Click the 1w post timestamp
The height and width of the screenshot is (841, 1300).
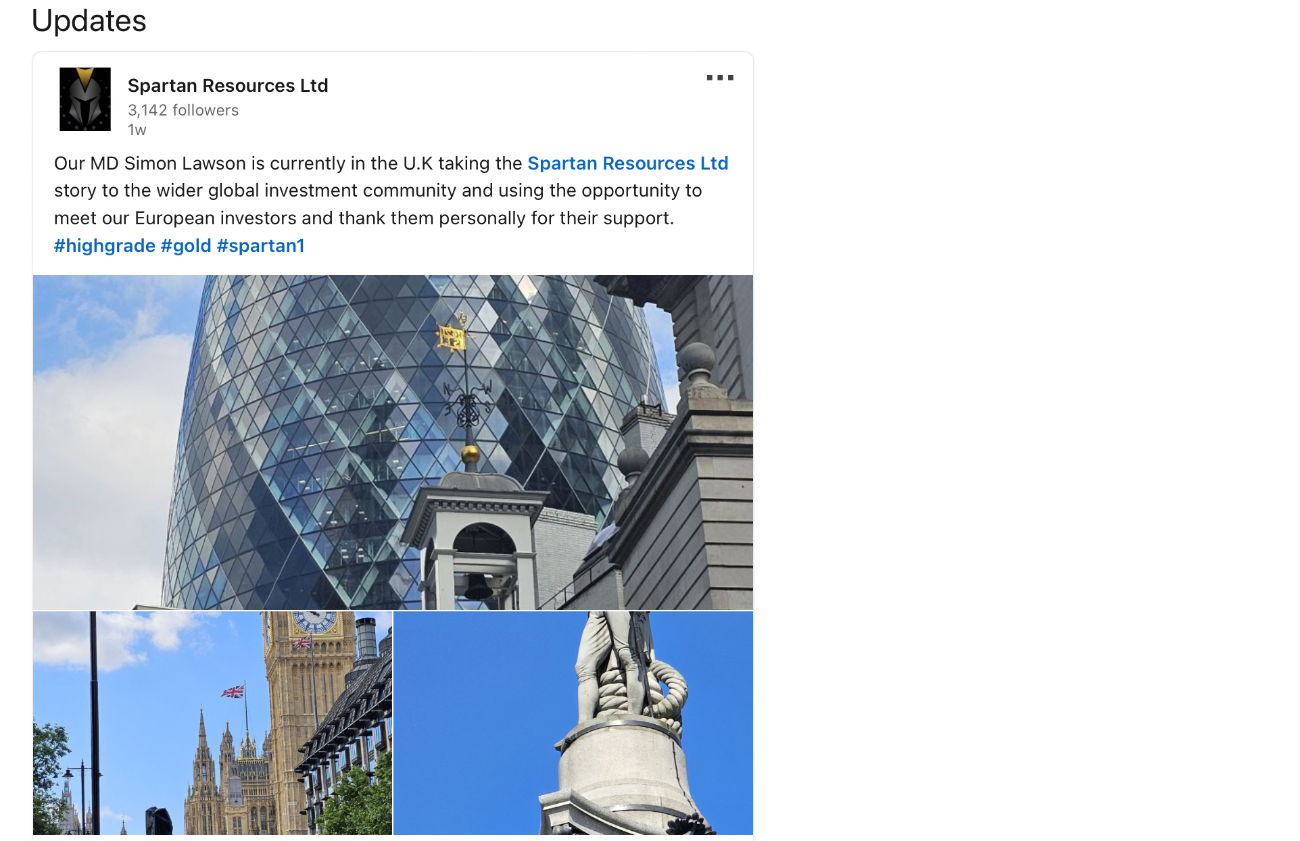click(137, 130)
